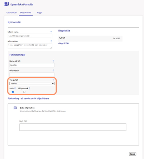This screenshot has height=159, width=144.
Task: Open the Typ av fält dropdown
Action: [x=32, y=83]
